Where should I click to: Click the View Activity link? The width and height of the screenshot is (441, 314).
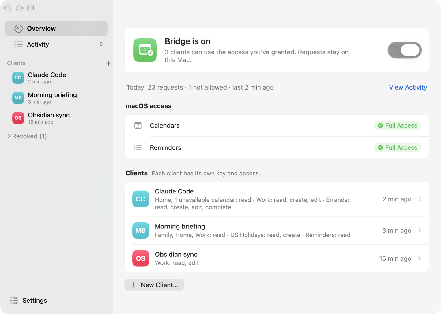click(408, 87)
